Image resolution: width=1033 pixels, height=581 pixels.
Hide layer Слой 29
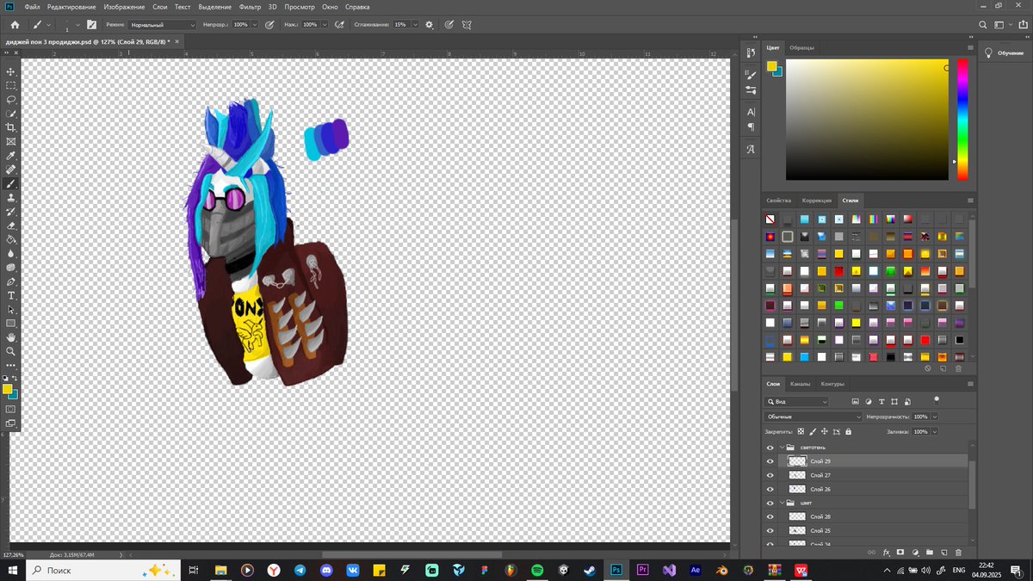point(770,461)
